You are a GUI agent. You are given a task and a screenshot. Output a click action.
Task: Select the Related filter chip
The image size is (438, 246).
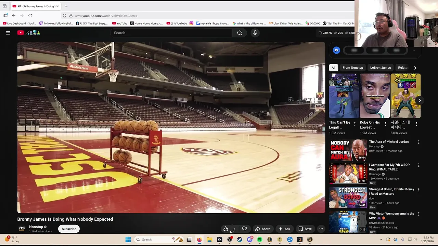(x=403, y=68)
